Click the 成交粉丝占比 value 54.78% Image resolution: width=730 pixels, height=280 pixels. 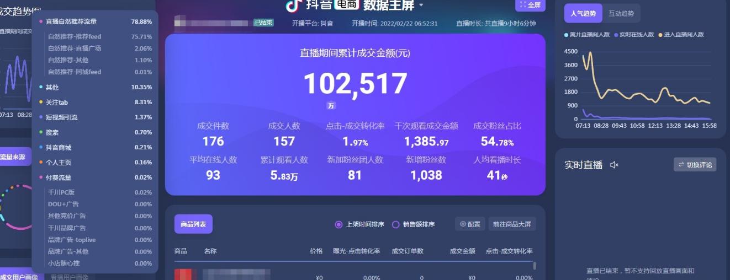[497, 142]
